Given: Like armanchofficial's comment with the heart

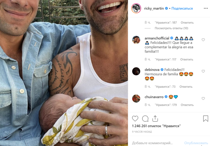Looking at the screenshot, I should tap(203, 40).
